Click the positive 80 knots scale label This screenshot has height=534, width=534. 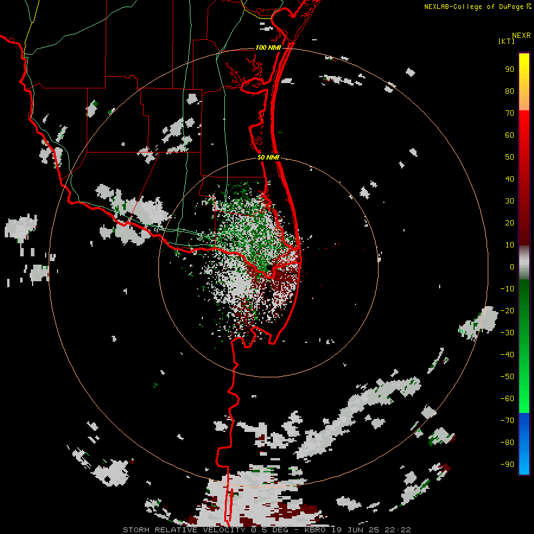point(510,91)
